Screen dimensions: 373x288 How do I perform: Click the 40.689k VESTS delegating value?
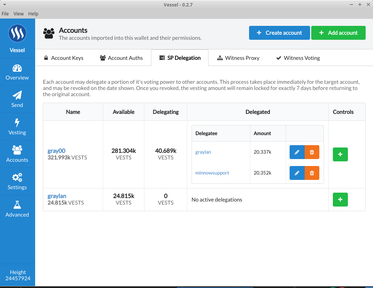click(x=166, y=154)
